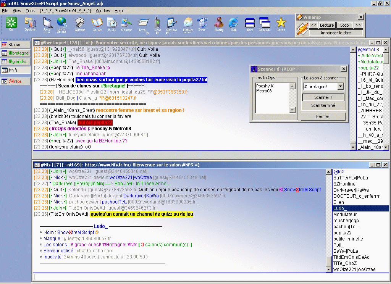Select Metro08 in IrcOps list
The height and width of the screenshot is (284, 391).
click(264, 91)
